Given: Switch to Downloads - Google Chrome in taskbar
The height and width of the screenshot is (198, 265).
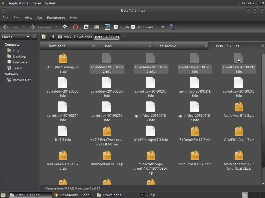Looking at the screenshot, I should point(74,195).
